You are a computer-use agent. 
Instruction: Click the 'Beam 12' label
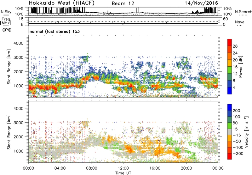pos(123,3)
